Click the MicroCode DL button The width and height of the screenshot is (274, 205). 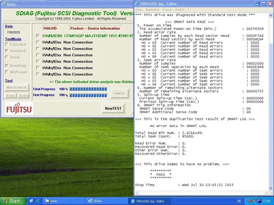(x=17, y=88)
